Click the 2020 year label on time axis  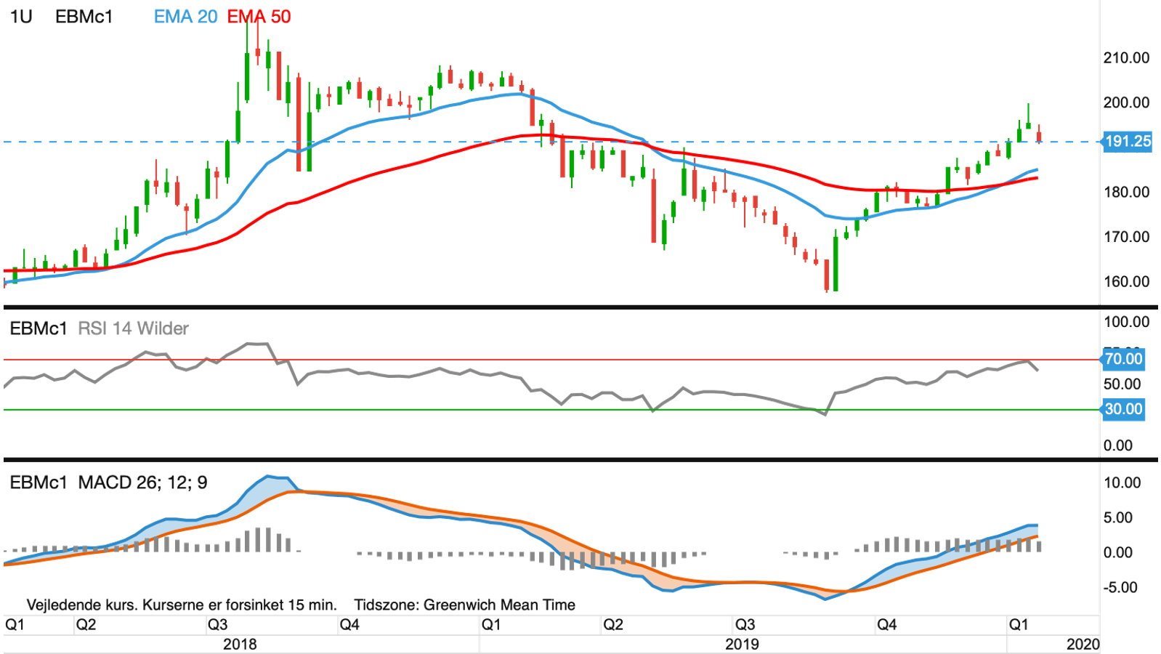click(x=1083, y=645)
